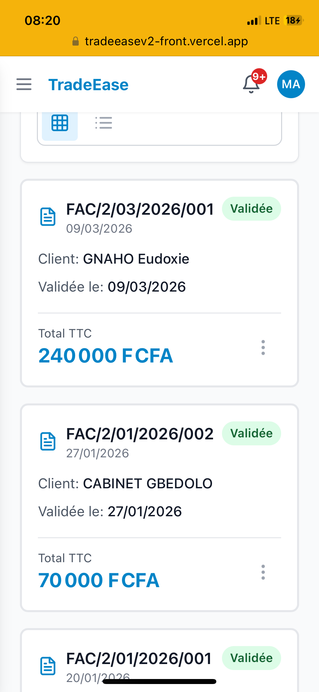The image size is (319, 692).
Task: Open the hamburger navigation menu
Action: (x=24, y=85)
